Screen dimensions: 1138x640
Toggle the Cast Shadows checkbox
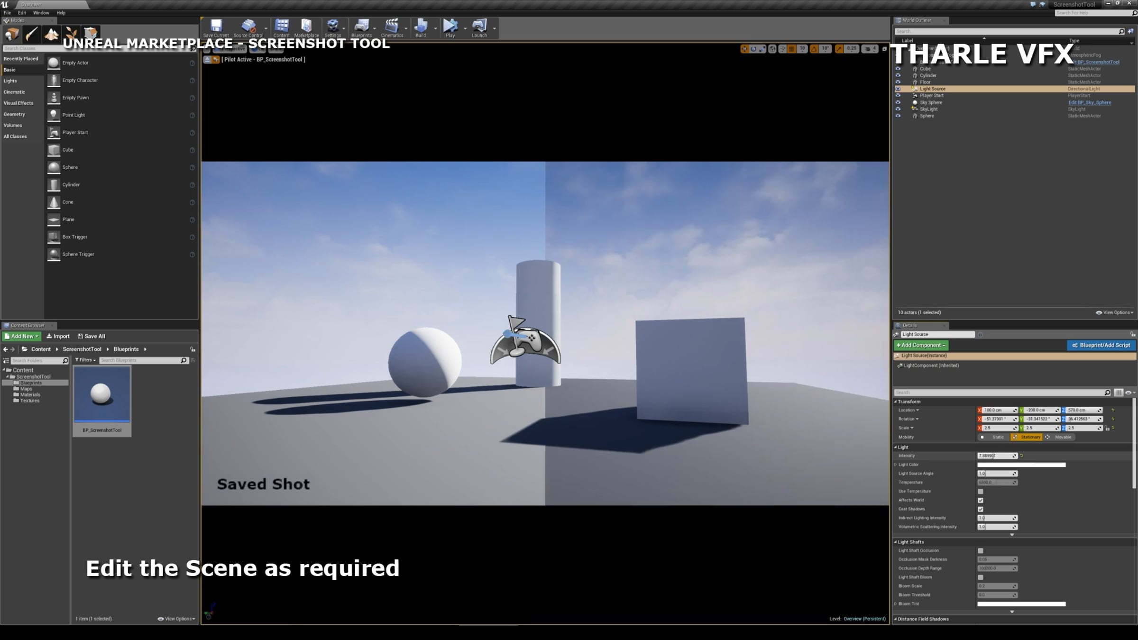pyautogui.click(x=981, y=509)
